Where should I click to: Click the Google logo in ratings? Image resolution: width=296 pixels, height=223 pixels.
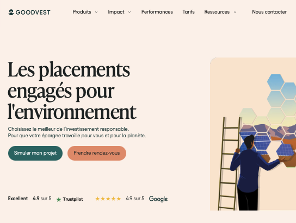[158, 199]
